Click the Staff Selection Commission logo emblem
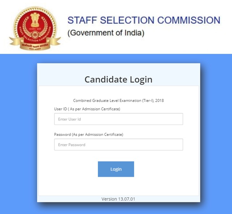This screenshot has width=232, height=214. tap(35, 28)
